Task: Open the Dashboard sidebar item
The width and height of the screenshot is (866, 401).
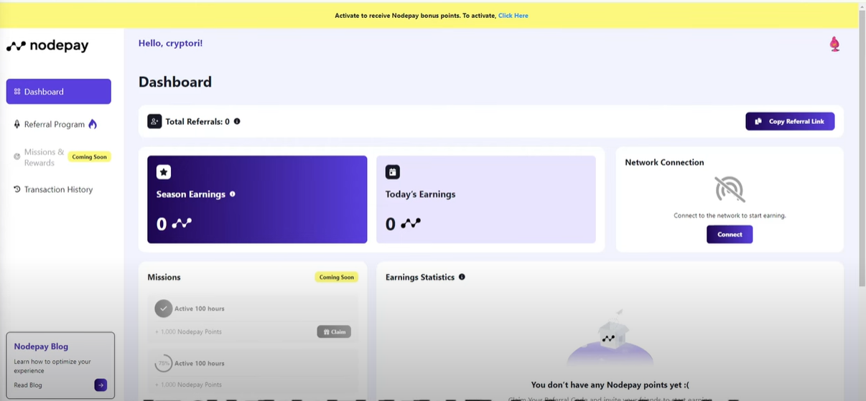Action: [59, 92]
